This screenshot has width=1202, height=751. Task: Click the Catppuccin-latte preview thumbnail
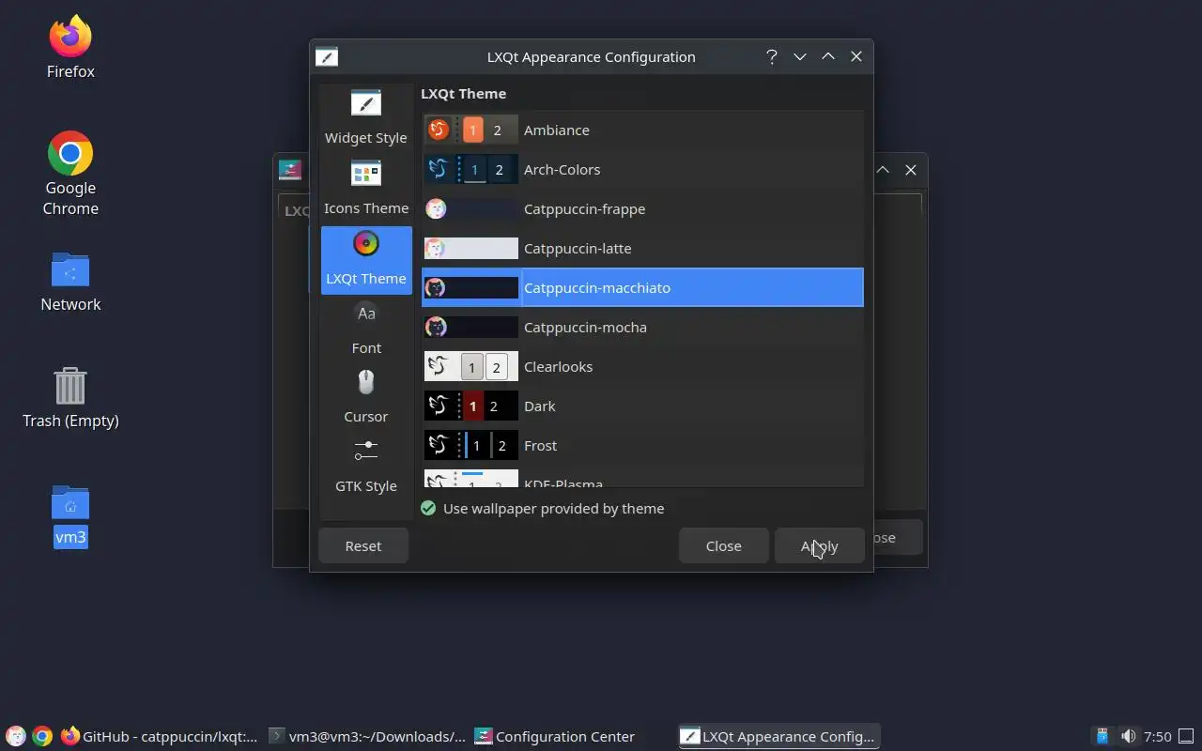point(471,249)
